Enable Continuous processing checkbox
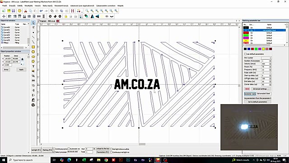289x163 pixels. [54, 149]
